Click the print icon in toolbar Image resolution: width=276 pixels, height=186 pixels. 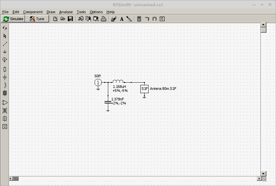[104, 19]
